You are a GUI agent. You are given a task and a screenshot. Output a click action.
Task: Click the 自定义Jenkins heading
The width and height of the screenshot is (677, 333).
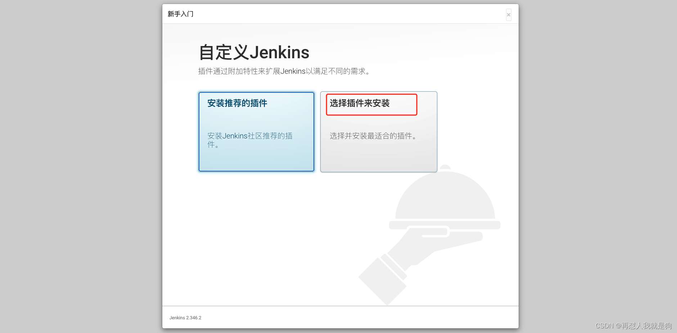tap(254, 53)
